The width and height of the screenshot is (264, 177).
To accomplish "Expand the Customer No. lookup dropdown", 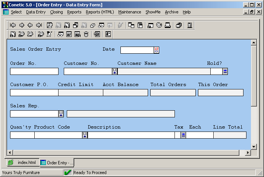I will 114,72.
